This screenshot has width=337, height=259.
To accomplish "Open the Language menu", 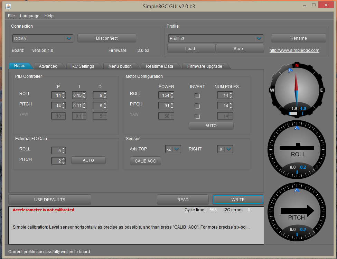I will [x=30, y=16].
